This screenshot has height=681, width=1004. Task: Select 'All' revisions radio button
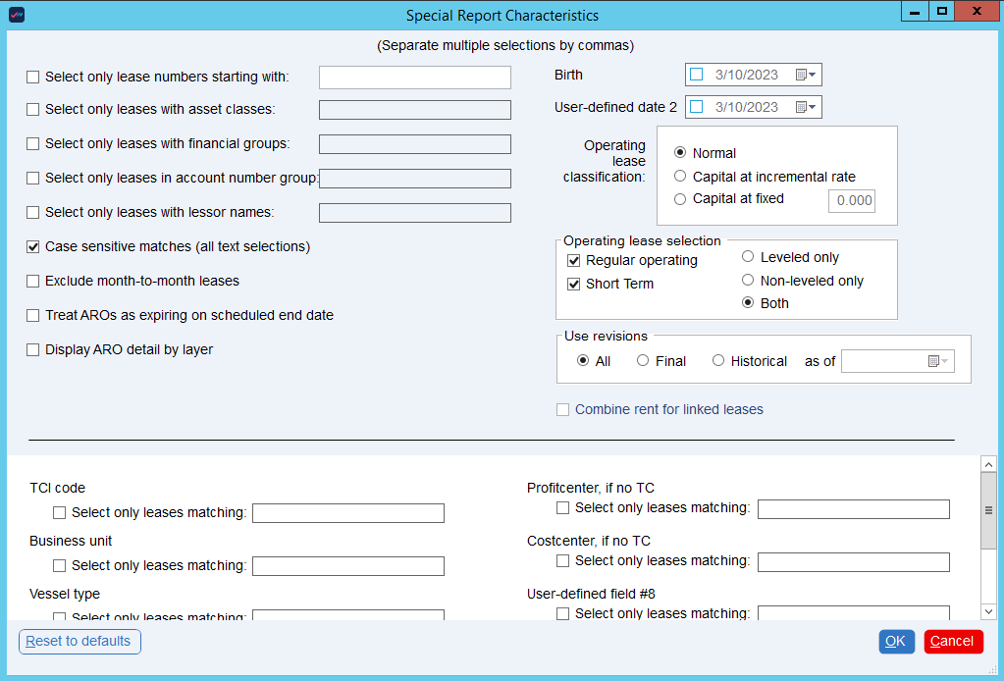583,360
